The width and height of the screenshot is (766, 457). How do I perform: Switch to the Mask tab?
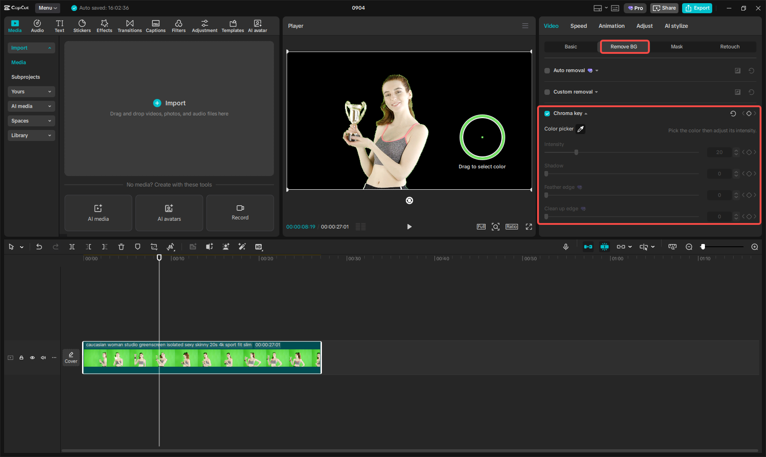point(677,47)
